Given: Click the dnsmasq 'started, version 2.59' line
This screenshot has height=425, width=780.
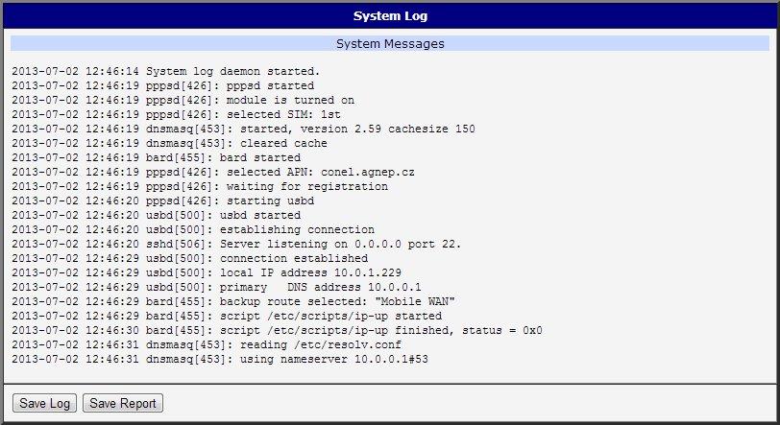Looking at the screenshot, I should 244,130.
